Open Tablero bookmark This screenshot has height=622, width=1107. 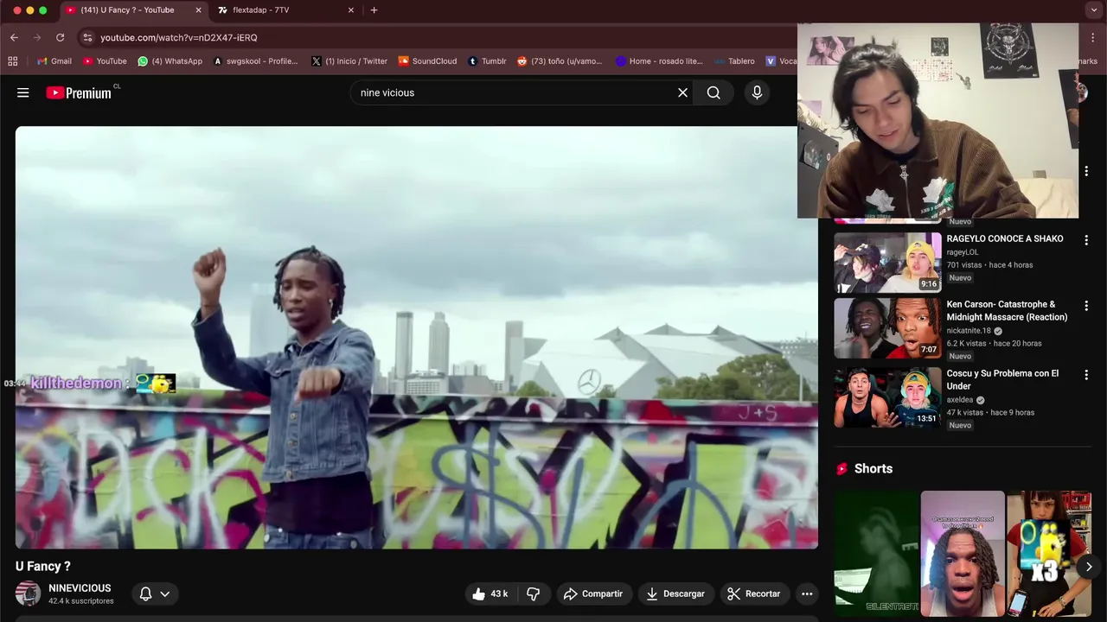734,61
